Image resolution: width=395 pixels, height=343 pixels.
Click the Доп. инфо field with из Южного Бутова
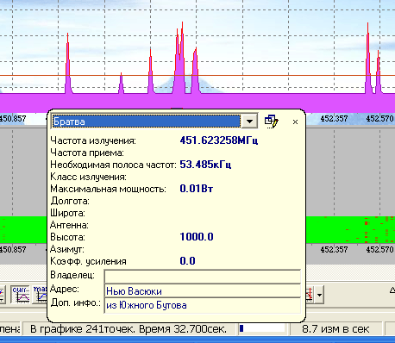click(203, 305)
